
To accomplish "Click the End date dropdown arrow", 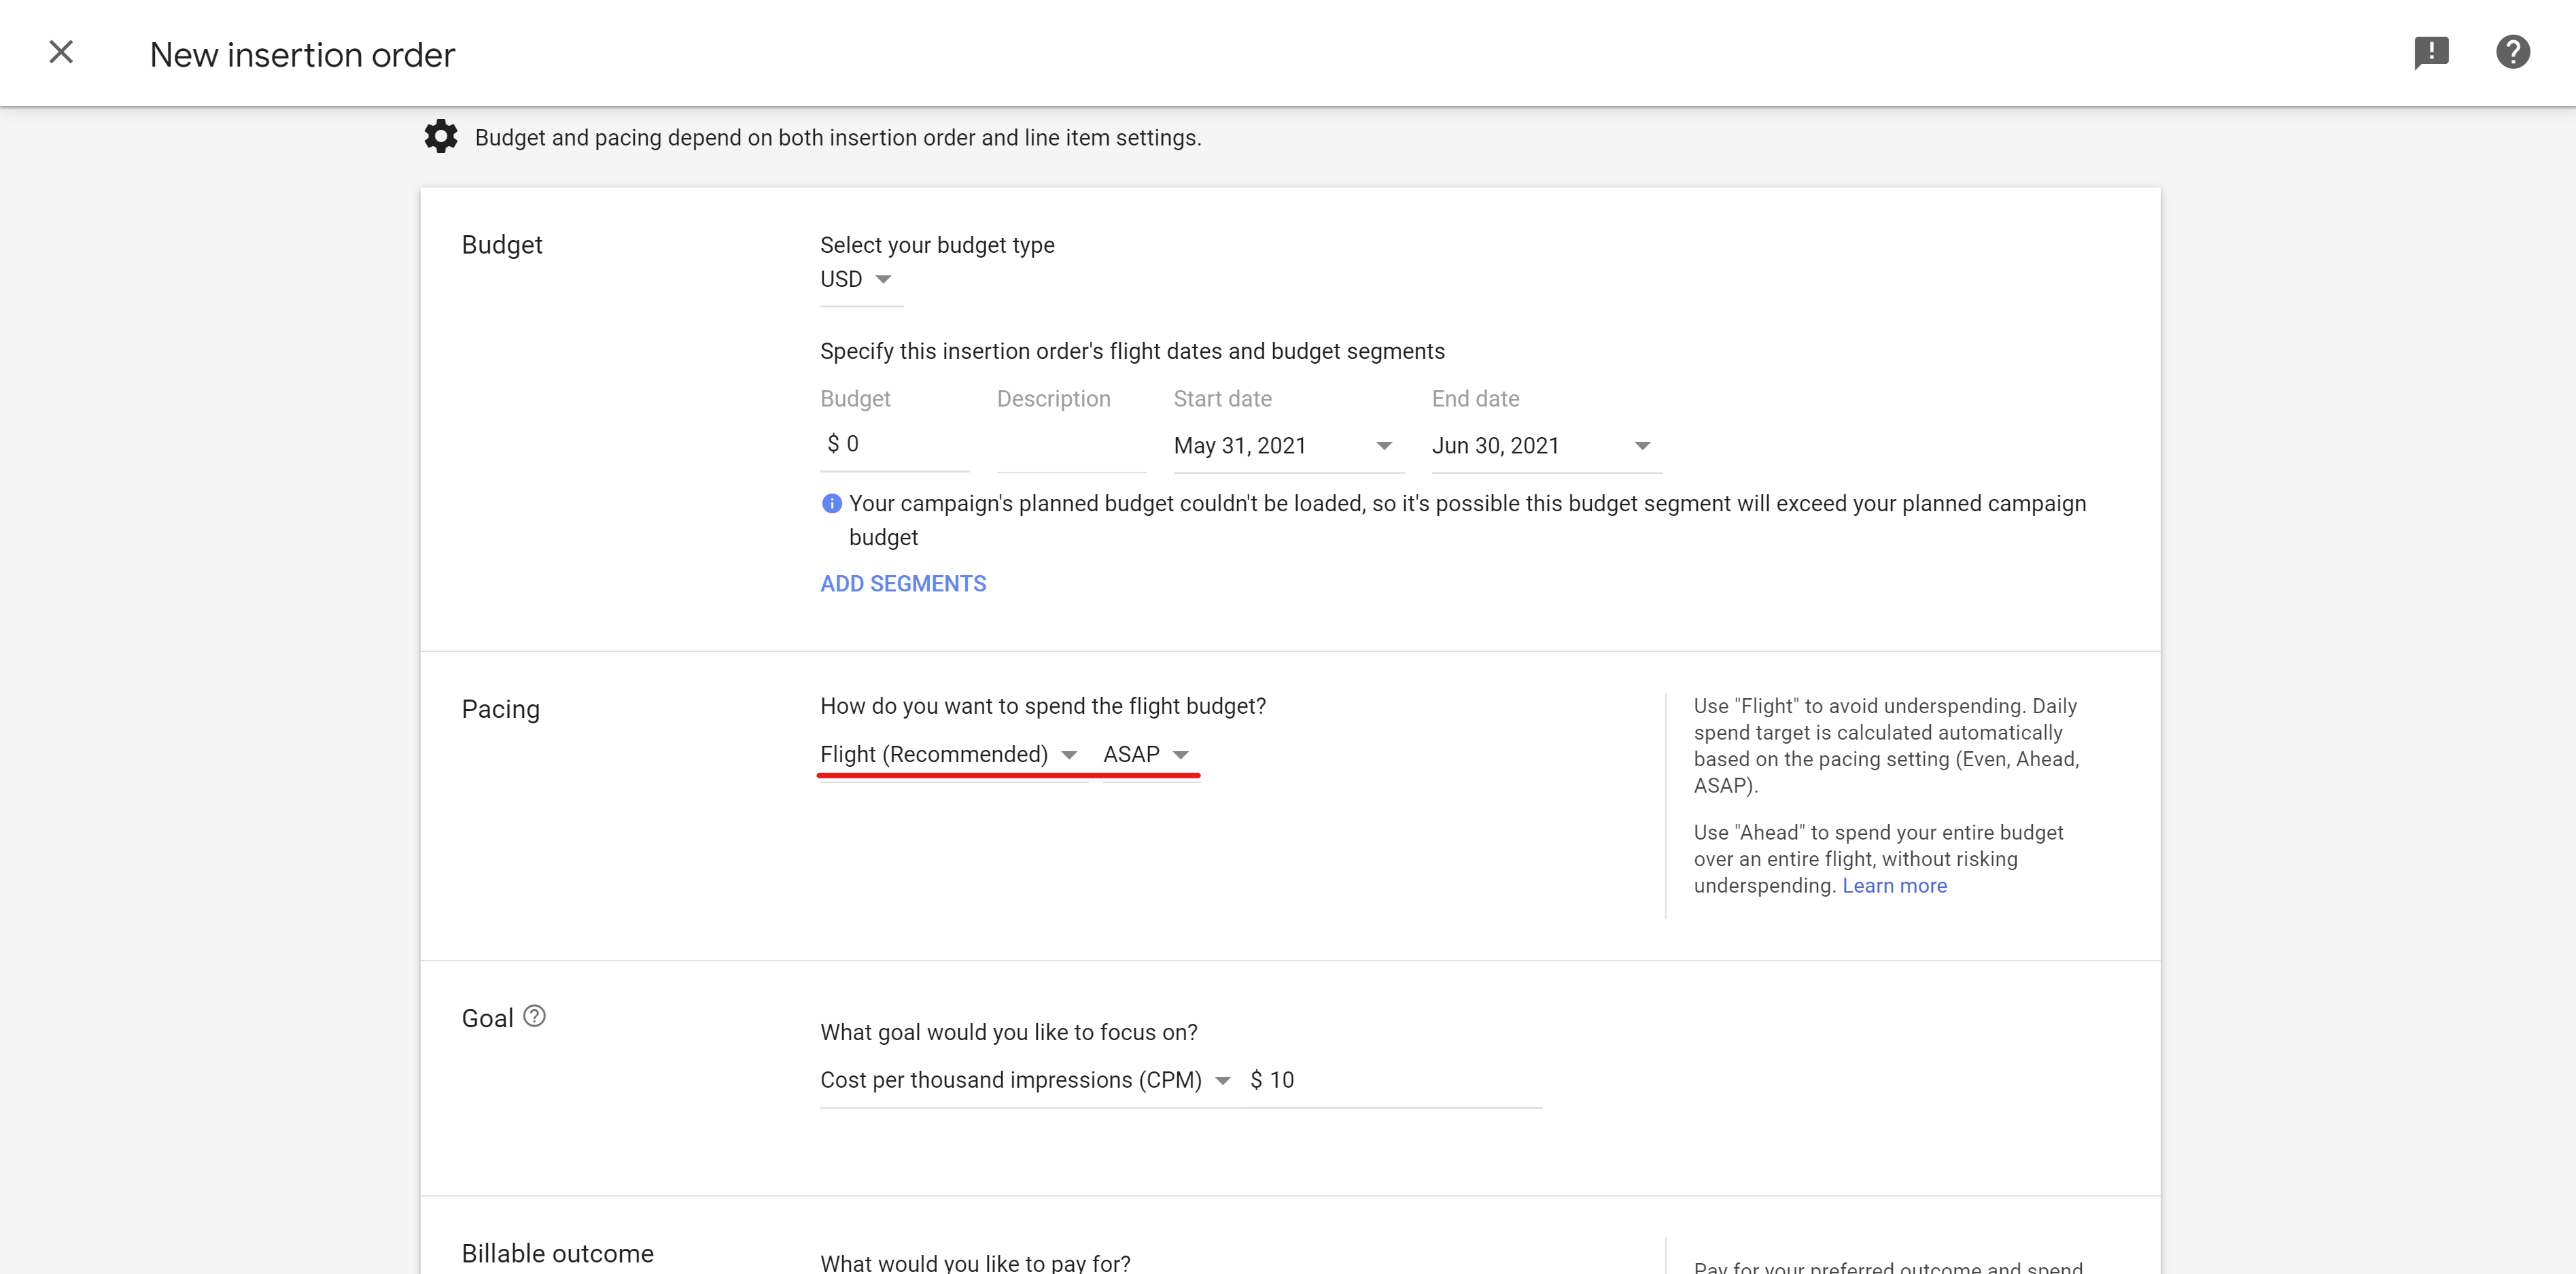I will (x=1642, y=446).
